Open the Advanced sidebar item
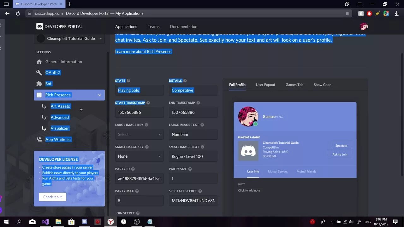Viewport: 404px width, 227px height. pos(60,117)
